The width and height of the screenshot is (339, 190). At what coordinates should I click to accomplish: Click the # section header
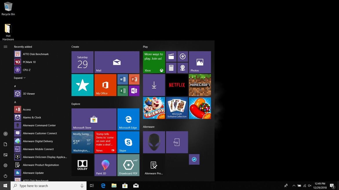[x=15, y=86]
